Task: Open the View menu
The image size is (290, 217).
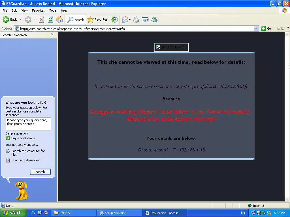Action: [24, 10]
